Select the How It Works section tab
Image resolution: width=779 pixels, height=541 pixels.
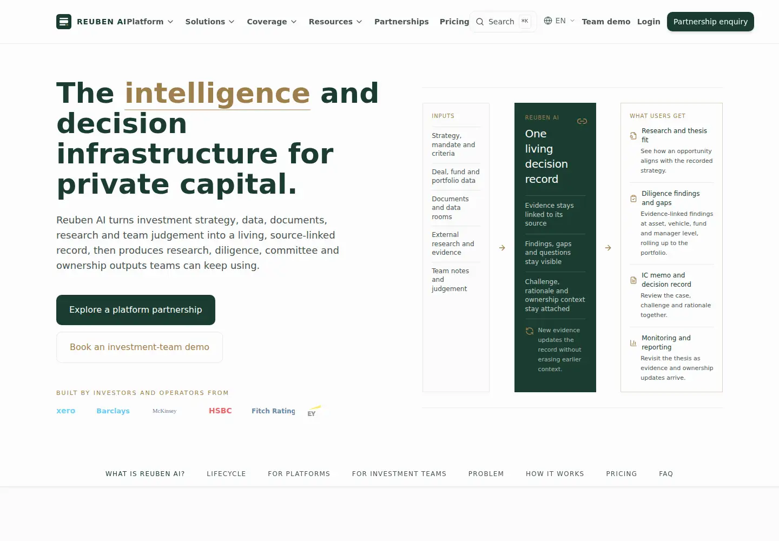(x=555, y=474)
